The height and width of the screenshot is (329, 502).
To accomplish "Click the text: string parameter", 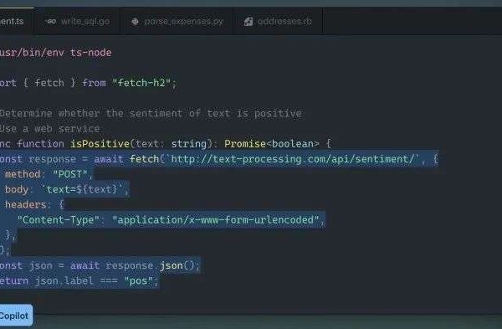I will click(x=171, y=144).
